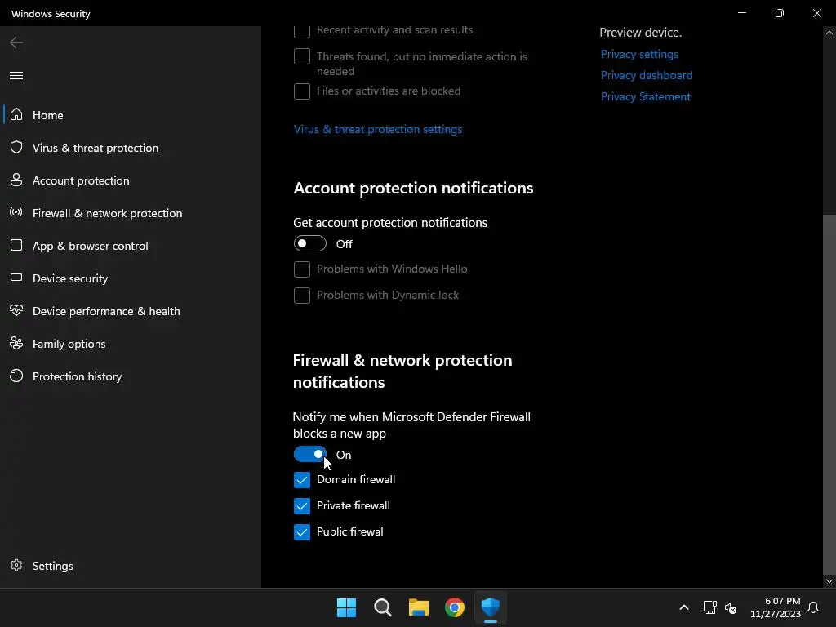Viewport: 836px width, 627px height.
Task: Open Device performance & health page
Action: click(x=131, y=311)
